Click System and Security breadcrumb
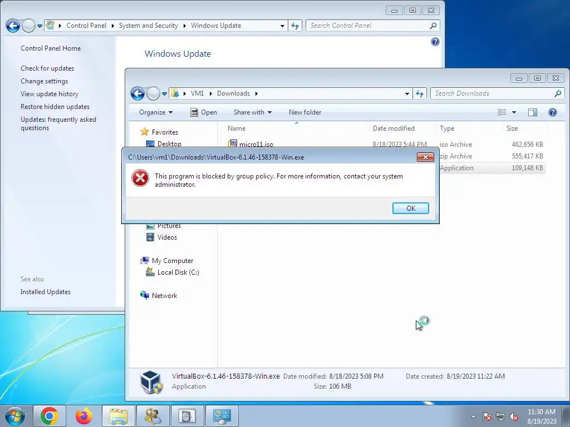 tap(148, 26)
